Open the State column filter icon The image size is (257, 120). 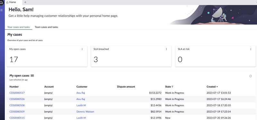[x=172, y=87]
